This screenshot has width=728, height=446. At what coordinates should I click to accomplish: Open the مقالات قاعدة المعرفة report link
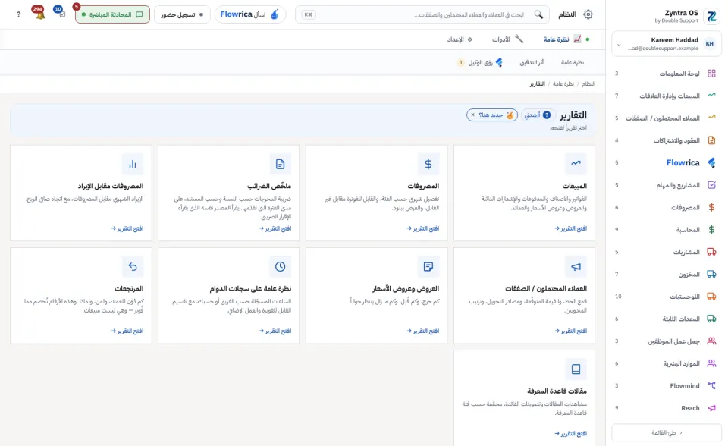pyautogui.click(x=570, y=433)
